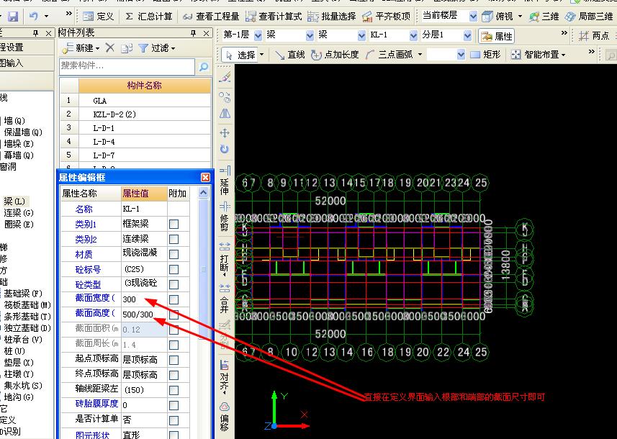The image size is (617, 439).
Task: Select the 矩形 rectangle tool
Action: [x=485, y=55]
